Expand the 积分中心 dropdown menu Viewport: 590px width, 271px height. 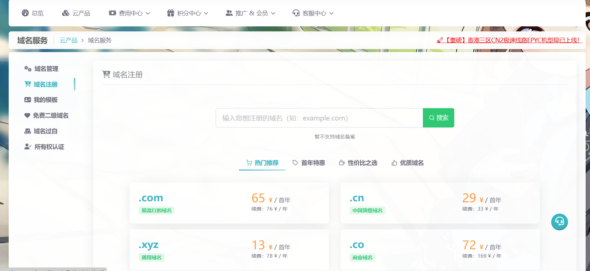[188, 13]
